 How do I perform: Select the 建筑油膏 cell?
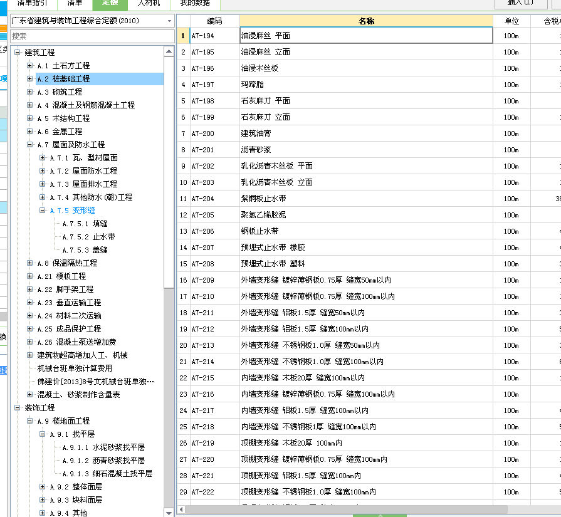[x=366, y=133]
